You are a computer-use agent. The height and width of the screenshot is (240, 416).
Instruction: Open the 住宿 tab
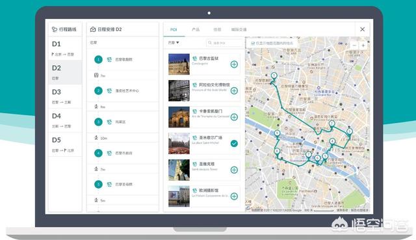pos(217,29)
